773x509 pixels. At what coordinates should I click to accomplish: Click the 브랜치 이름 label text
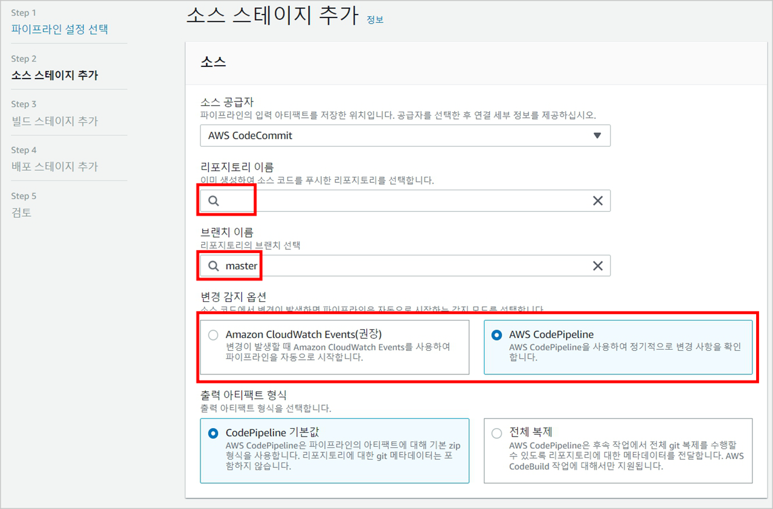click(x=227, y=232)
